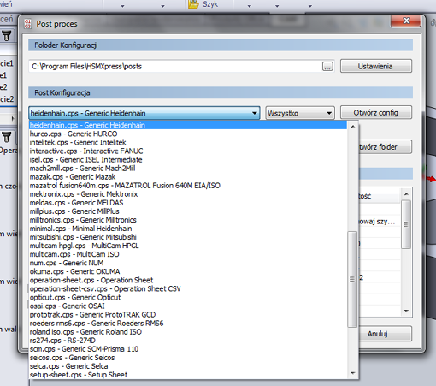436x386 pixels.
Task: Select mach2mill.cps - Generic Mach2Mill
Action: (188, 169)
